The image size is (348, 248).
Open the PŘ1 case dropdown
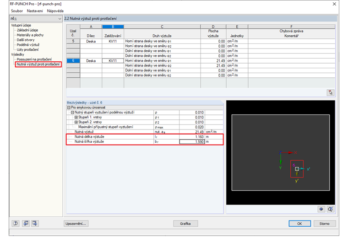pos(60,19)
